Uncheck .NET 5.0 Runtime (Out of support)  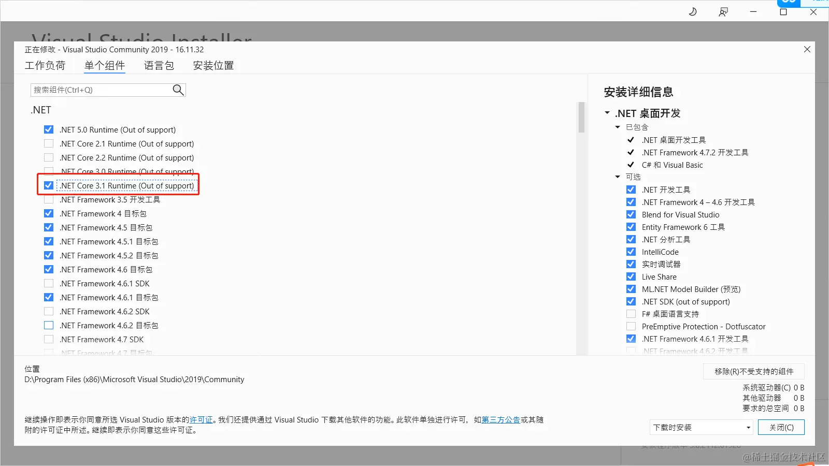pos(48,129)
